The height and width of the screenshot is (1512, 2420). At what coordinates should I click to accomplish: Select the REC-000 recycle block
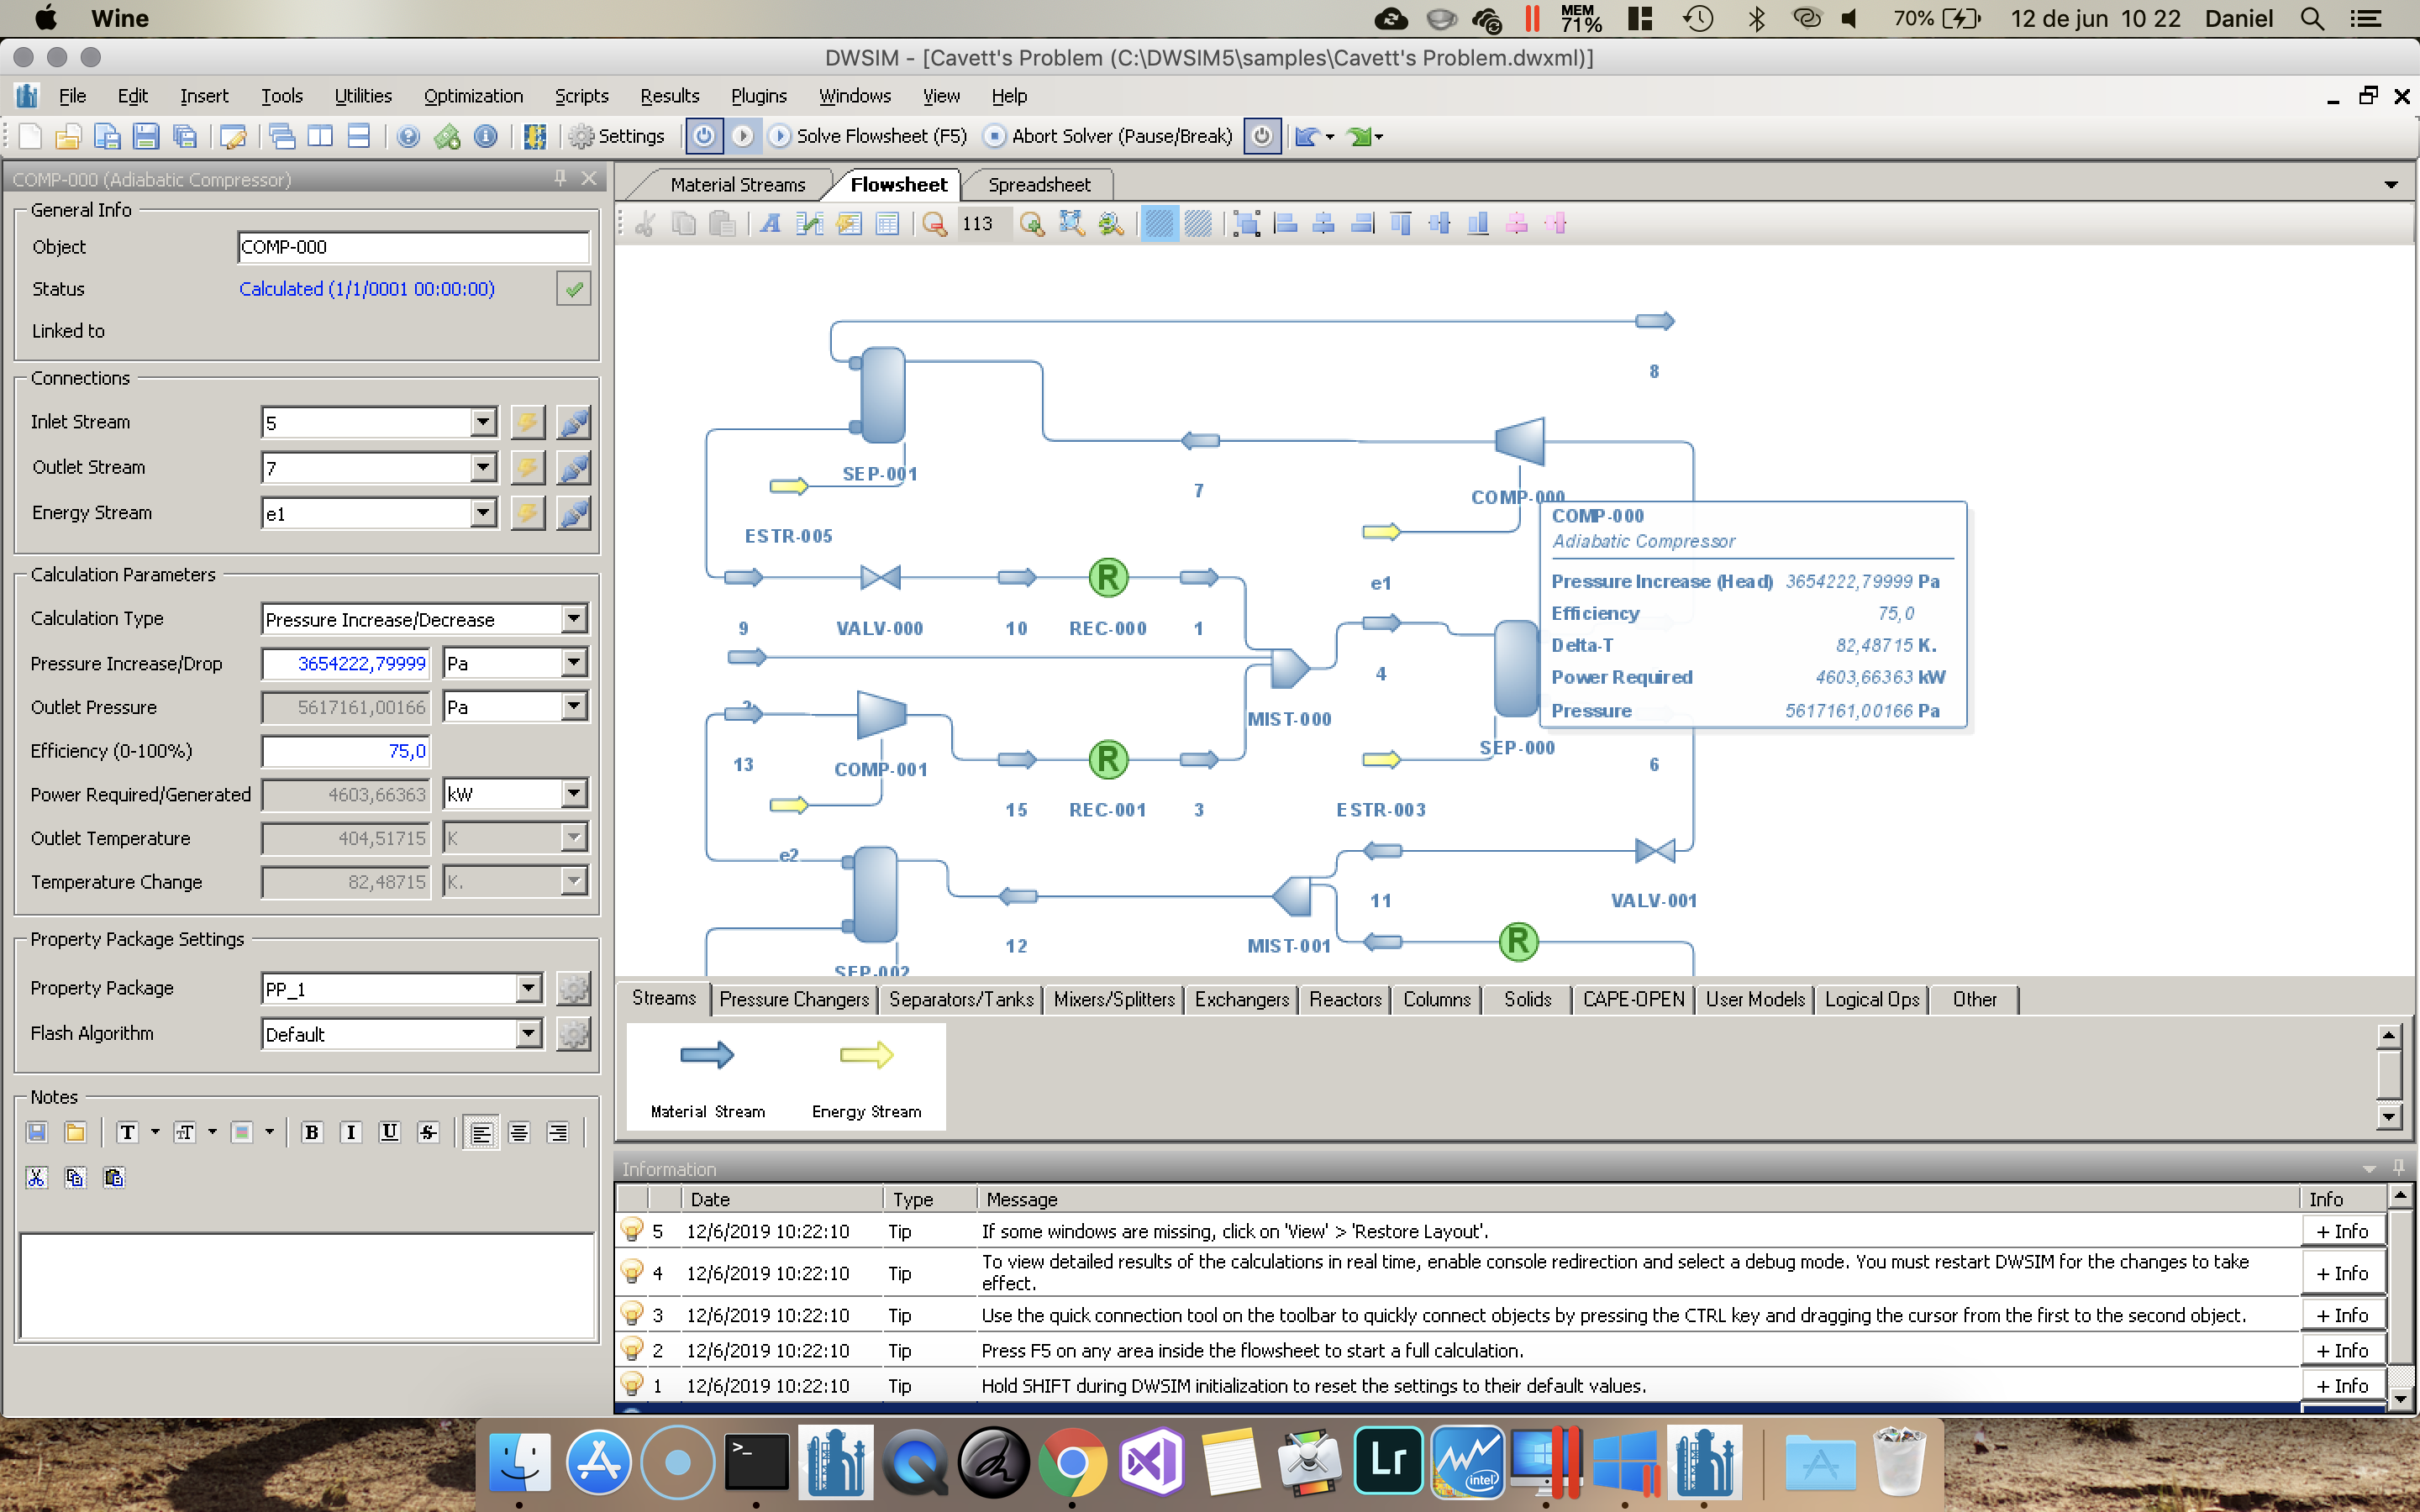(1108, 577)
